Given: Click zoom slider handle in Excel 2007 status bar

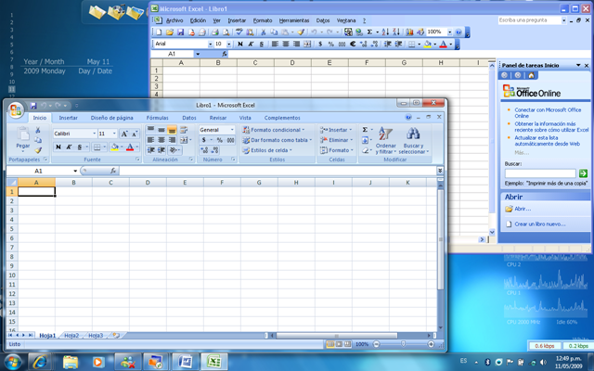Looking at the screenshot, I should pos(403,344).
